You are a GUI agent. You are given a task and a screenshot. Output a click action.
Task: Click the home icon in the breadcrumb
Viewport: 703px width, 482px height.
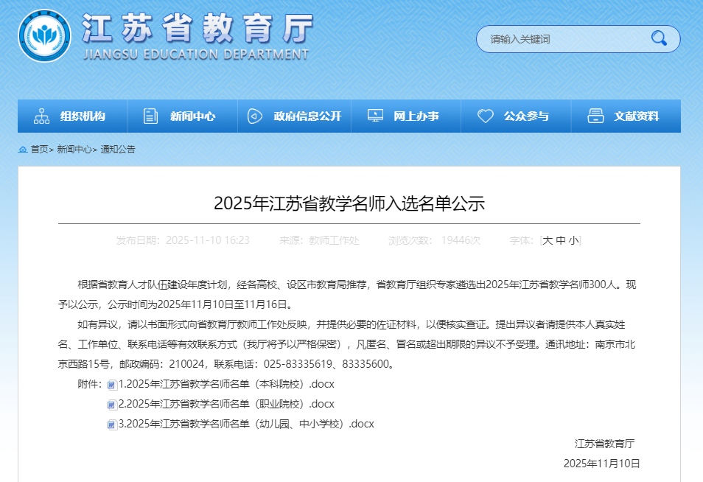[x=23, y=150]
